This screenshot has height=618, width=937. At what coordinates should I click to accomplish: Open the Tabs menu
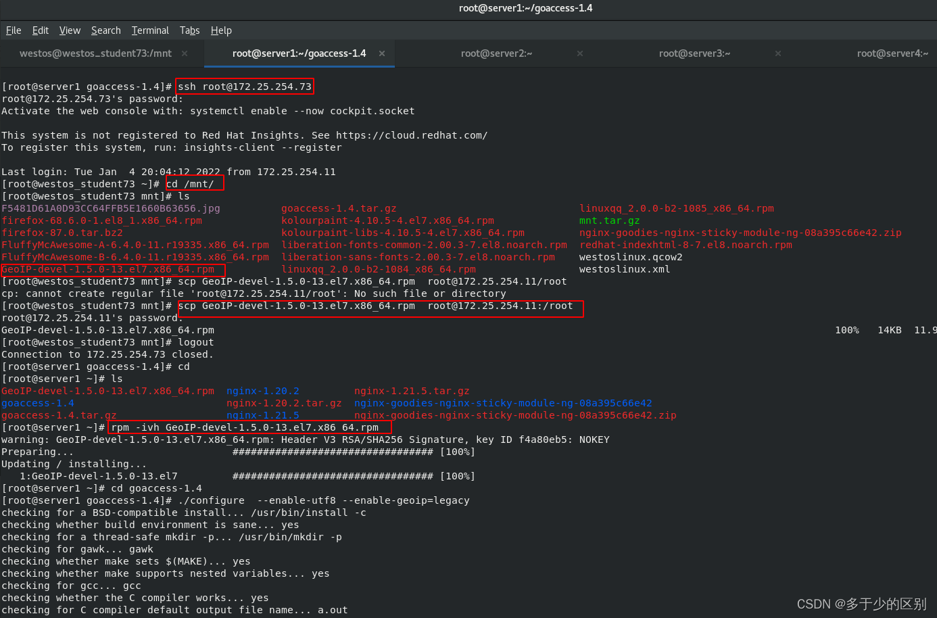pyautogui.click(x=190, y=30)
